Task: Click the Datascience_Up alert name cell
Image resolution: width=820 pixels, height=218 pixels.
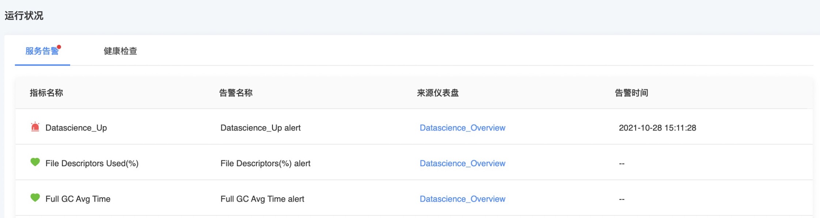Action: [260, 128]
